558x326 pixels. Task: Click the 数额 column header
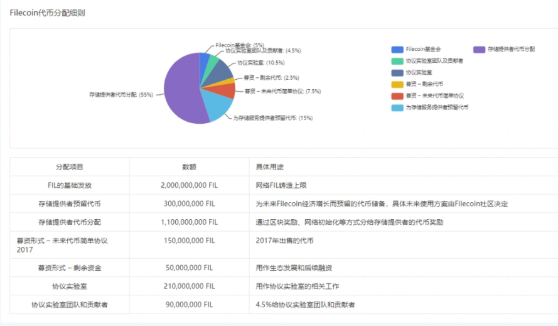(x=189, y=166)
